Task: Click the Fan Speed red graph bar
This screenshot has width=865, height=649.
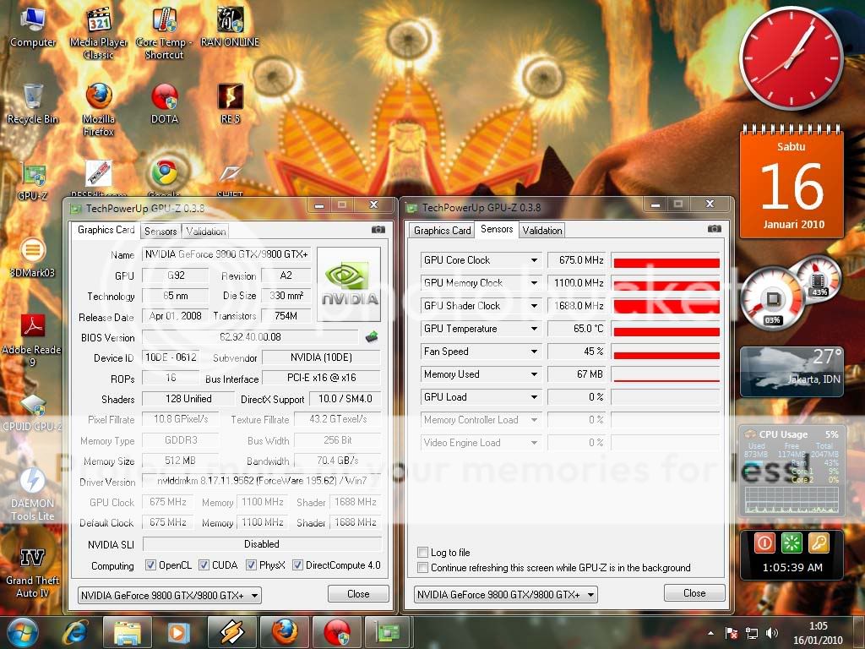Action: 666,355
